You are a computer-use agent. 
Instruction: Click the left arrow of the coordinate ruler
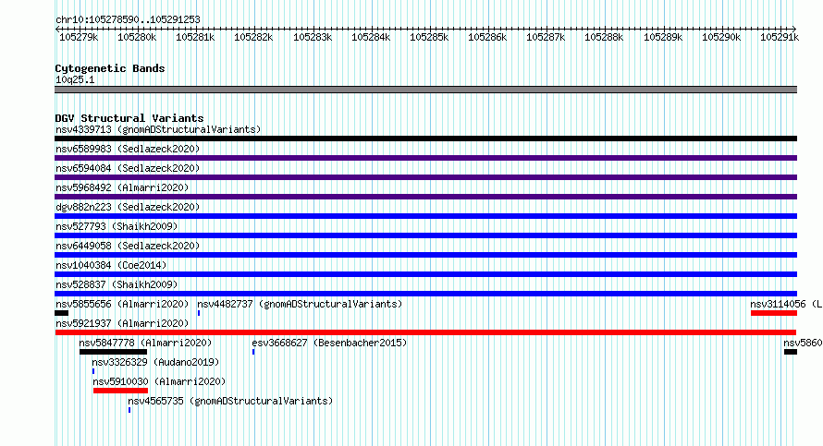(56, 29)
